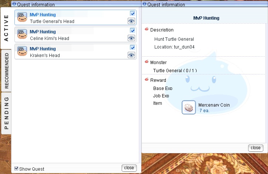This screenshot has height=174, width=268.
Task: Click the Mercenary Coin reward item icon
Action: click(x=189, y=107)
